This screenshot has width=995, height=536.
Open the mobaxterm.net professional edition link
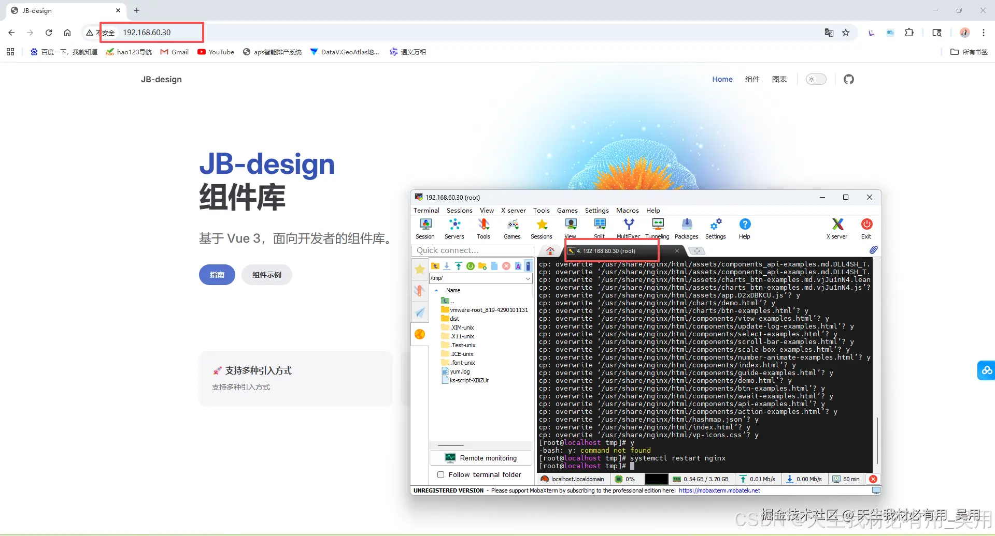[x=719, y=490]
